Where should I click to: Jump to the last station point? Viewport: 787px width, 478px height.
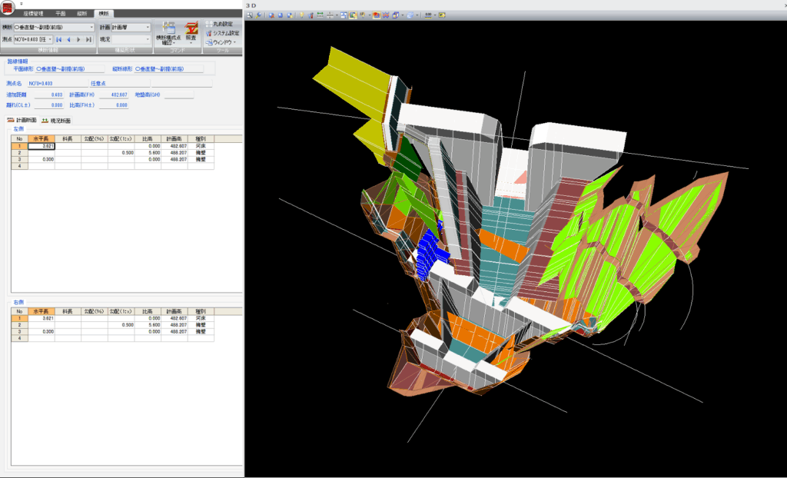click(x=88, y=39)
